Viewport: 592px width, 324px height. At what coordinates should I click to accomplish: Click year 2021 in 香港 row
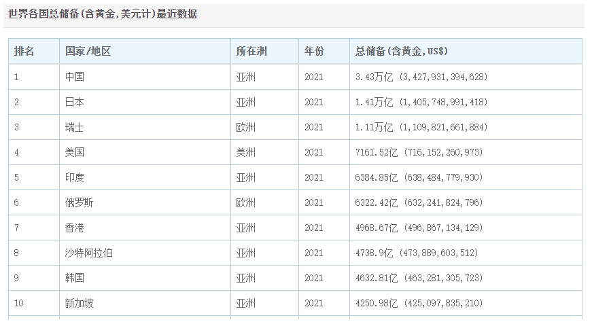(x=314, y=228)
